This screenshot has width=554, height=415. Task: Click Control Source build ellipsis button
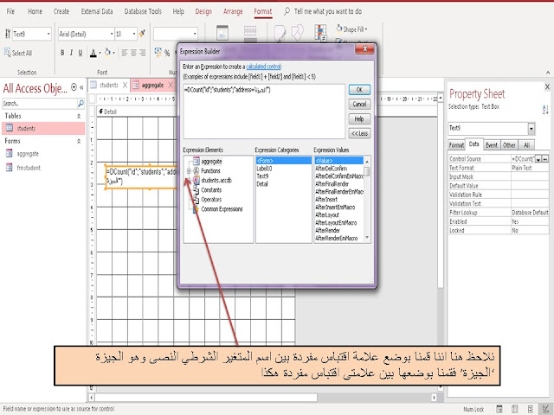point(545,159)
